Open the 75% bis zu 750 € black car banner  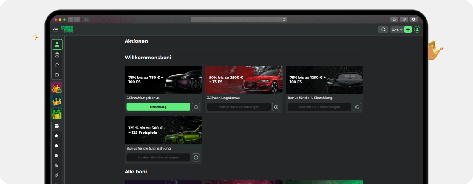(x=163, y=80)
